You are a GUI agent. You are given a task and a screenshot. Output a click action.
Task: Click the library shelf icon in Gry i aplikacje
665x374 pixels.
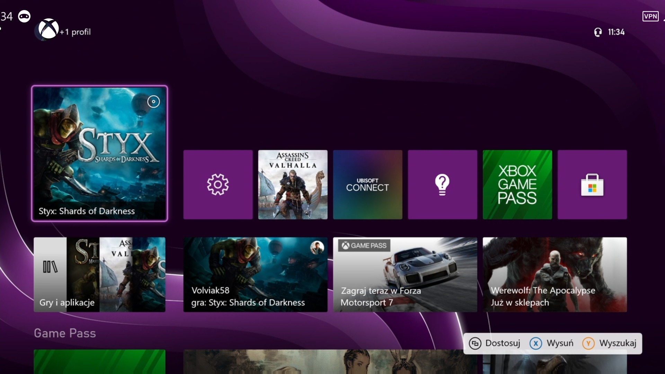[50, 267]
